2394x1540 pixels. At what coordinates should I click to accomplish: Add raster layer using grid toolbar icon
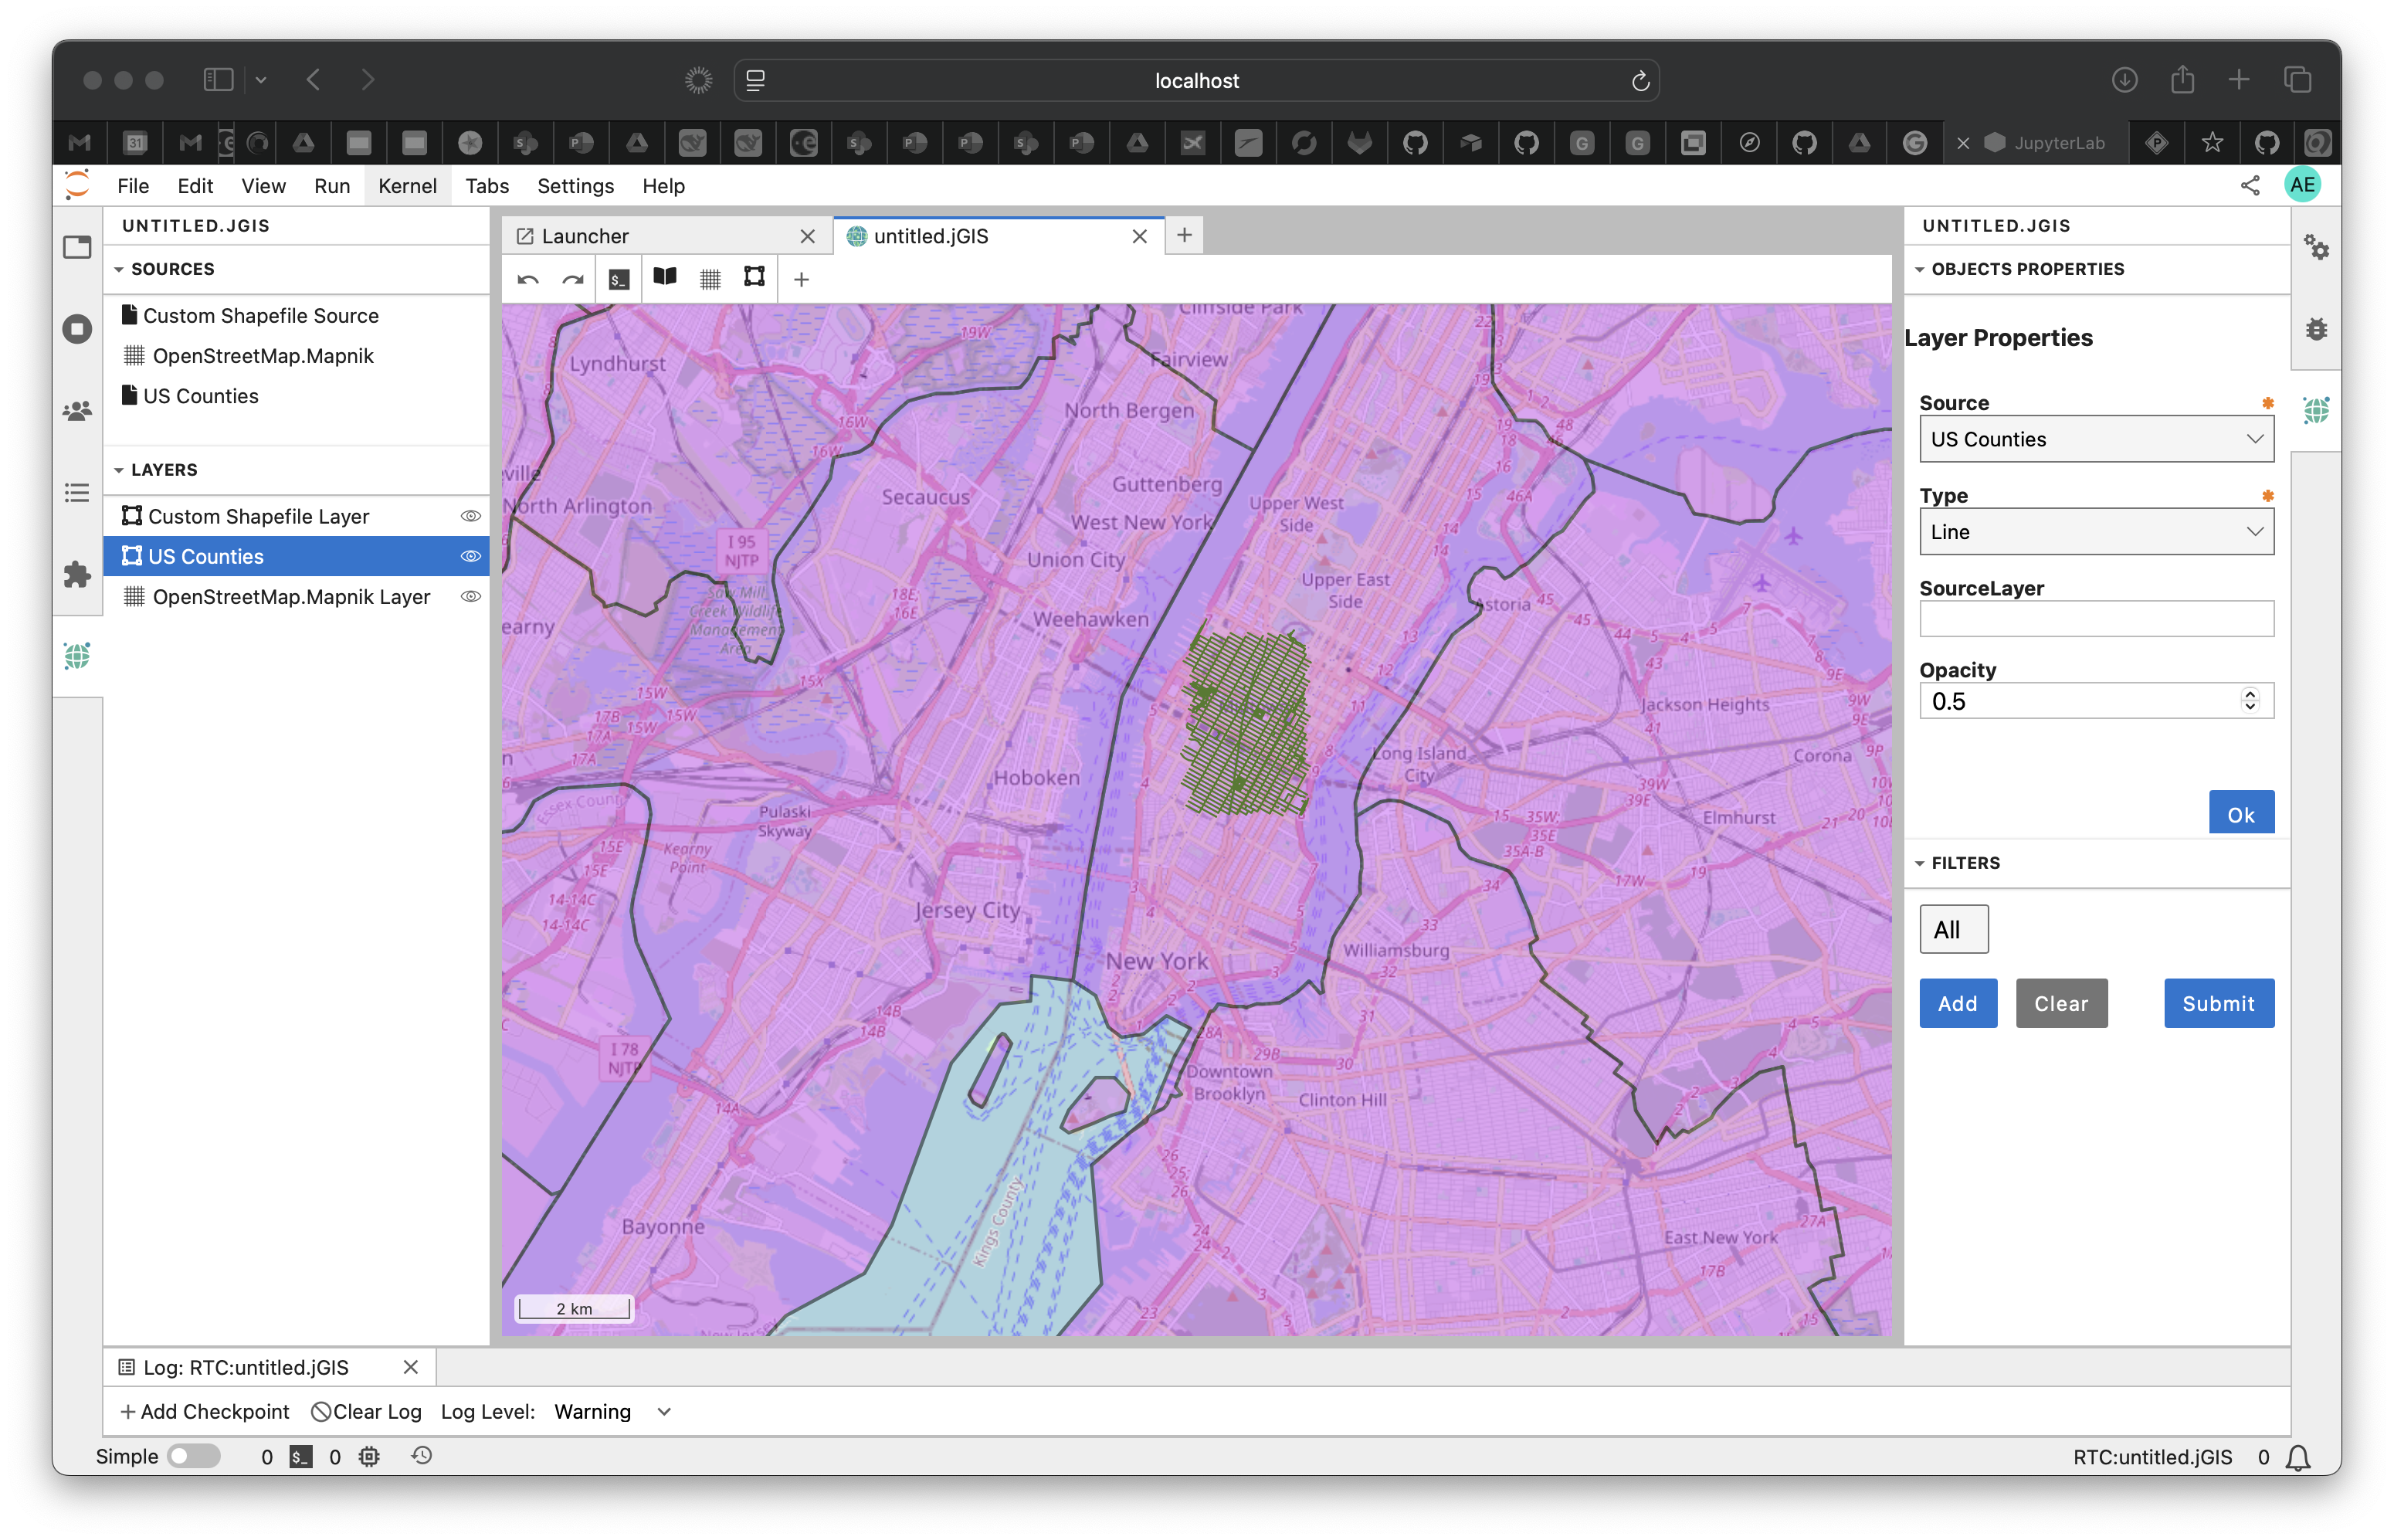(710, 280)
